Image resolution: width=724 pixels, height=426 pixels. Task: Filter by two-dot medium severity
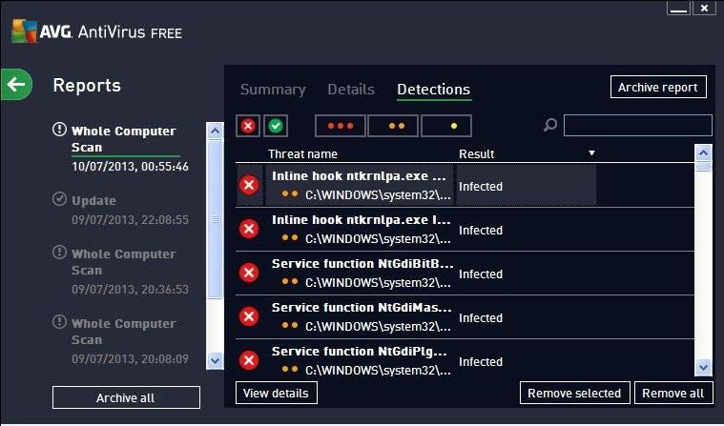click(x=393, y=126)
